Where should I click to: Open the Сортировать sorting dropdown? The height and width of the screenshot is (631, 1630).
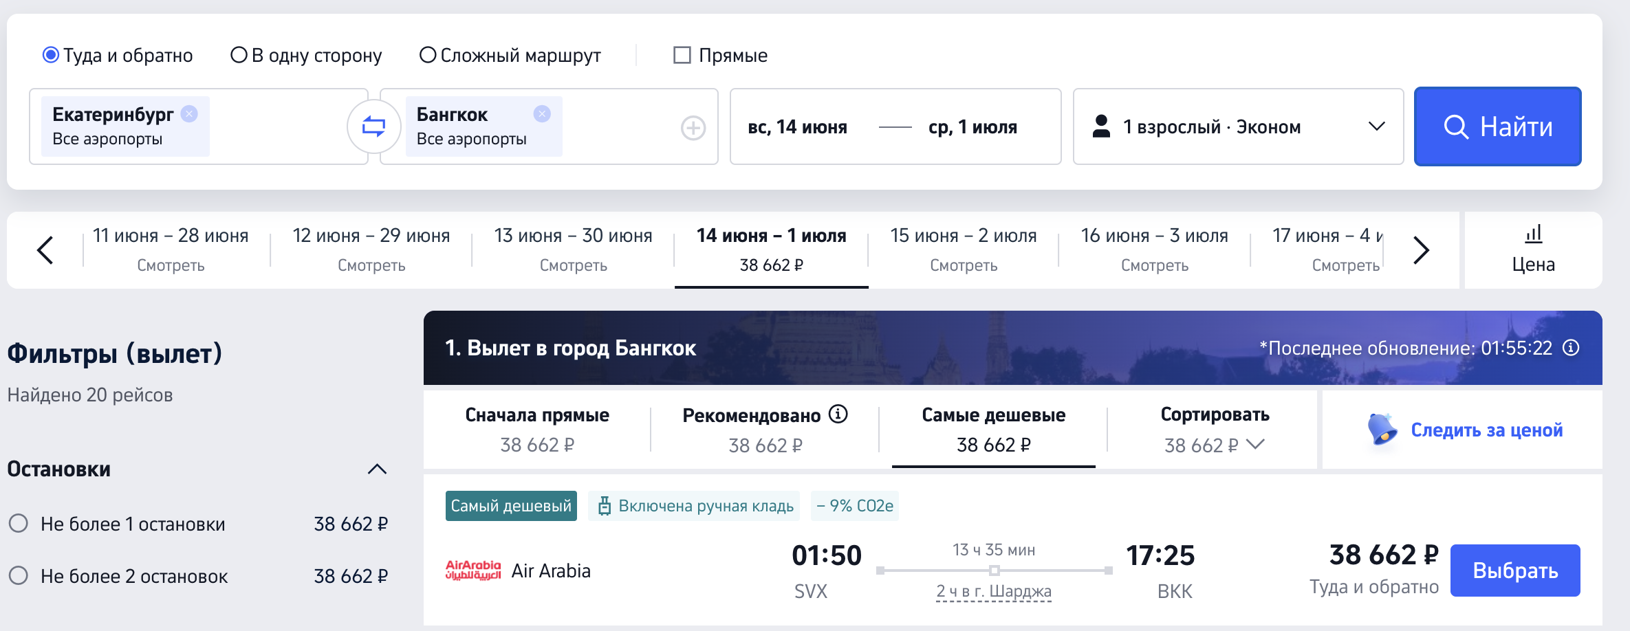(1215, 430)
